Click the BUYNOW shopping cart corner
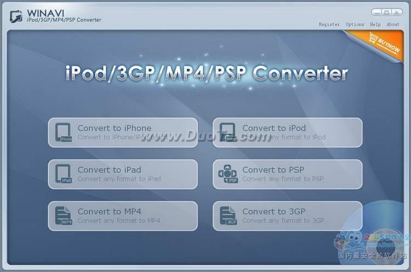 [385, 43]
